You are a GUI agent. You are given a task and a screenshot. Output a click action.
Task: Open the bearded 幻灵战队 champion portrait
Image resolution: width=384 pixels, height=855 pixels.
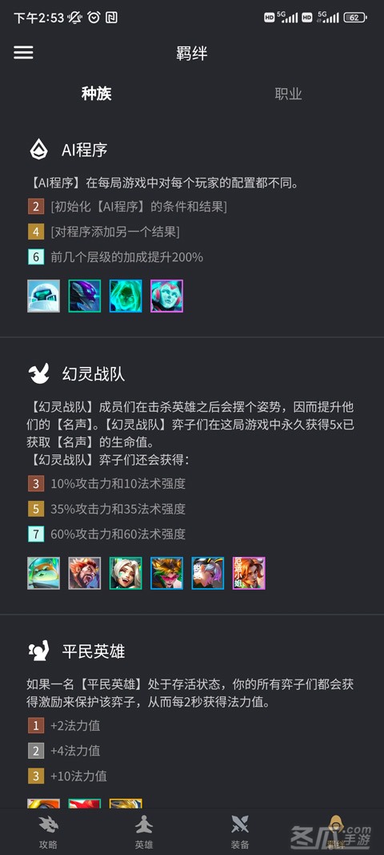click(x=85, y=573)
